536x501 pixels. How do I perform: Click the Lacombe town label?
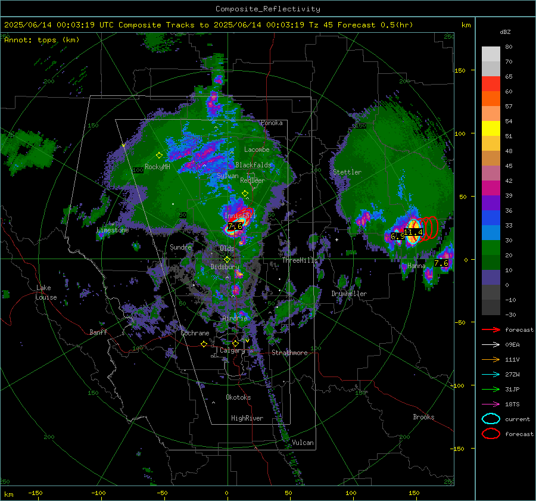pyautogui.click(x=257, y=150)
